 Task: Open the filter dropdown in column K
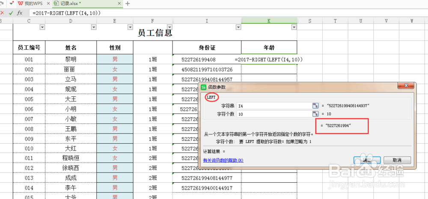[294, 27]
